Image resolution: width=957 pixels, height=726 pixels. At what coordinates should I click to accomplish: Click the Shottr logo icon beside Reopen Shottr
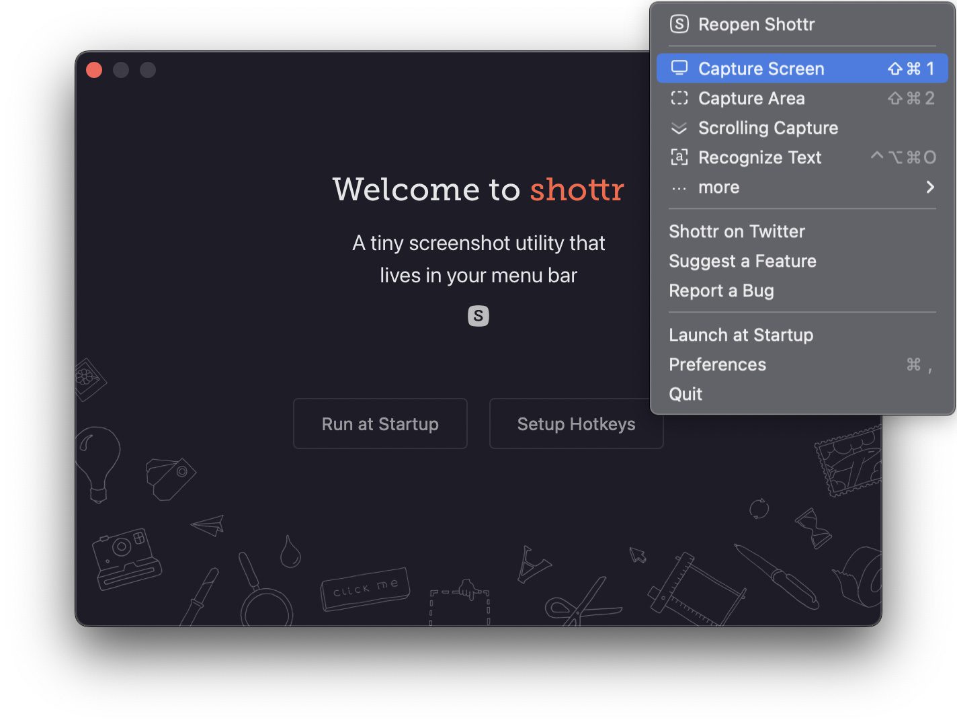(x=679, y=24)
